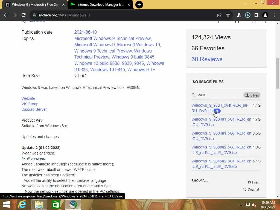The image size is (280, 210).
Task: Select the "66 Favorites" text
Action: coord(208,48)
